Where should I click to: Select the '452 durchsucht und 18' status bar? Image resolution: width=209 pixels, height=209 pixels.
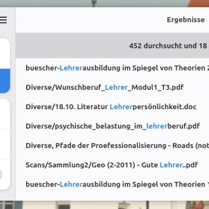coord(112,45)
